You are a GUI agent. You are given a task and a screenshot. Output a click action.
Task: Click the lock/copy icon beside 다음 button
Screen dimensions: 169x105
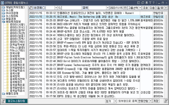coord(158,8)
